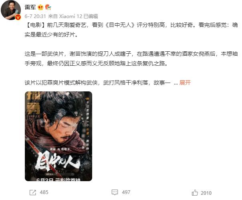Click the orange verified V badge

point(18,17)
